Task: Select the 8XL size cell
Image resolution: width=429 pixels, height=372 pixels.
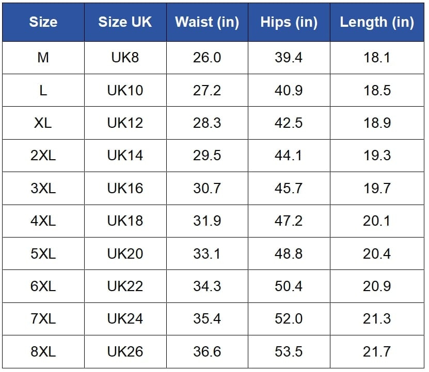Action: (43, 352)
